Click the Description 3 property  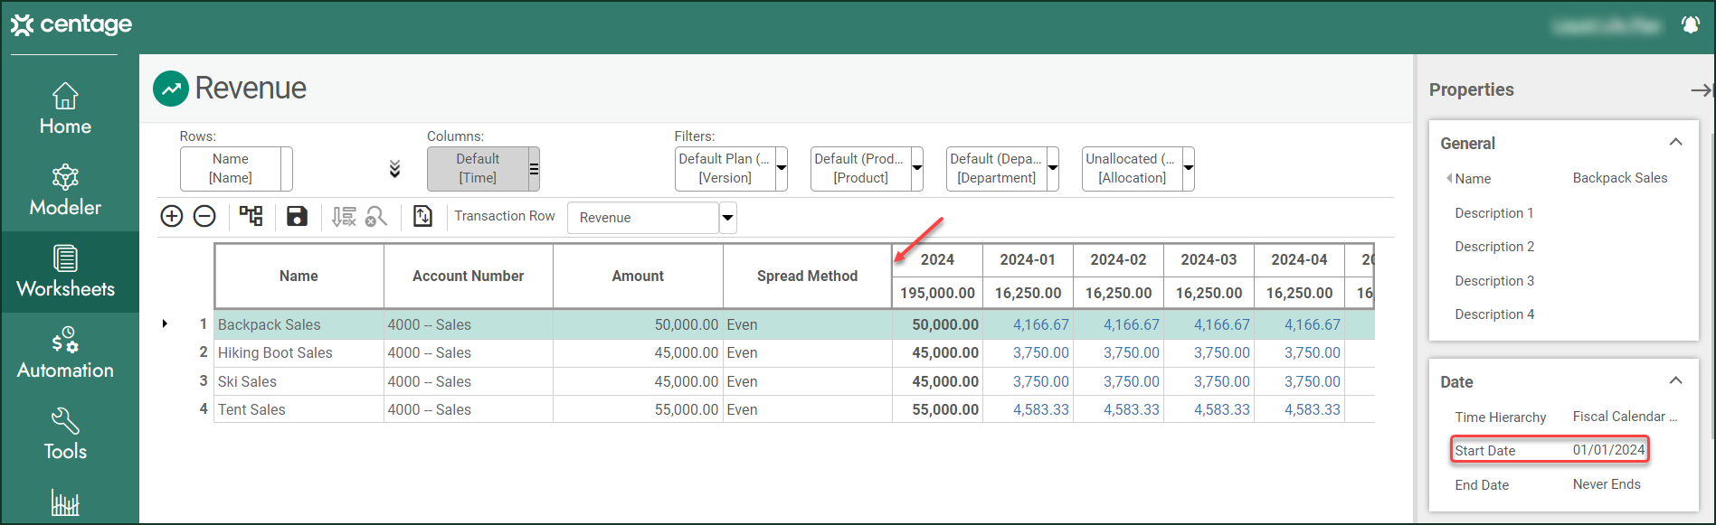click(1494, 281)
